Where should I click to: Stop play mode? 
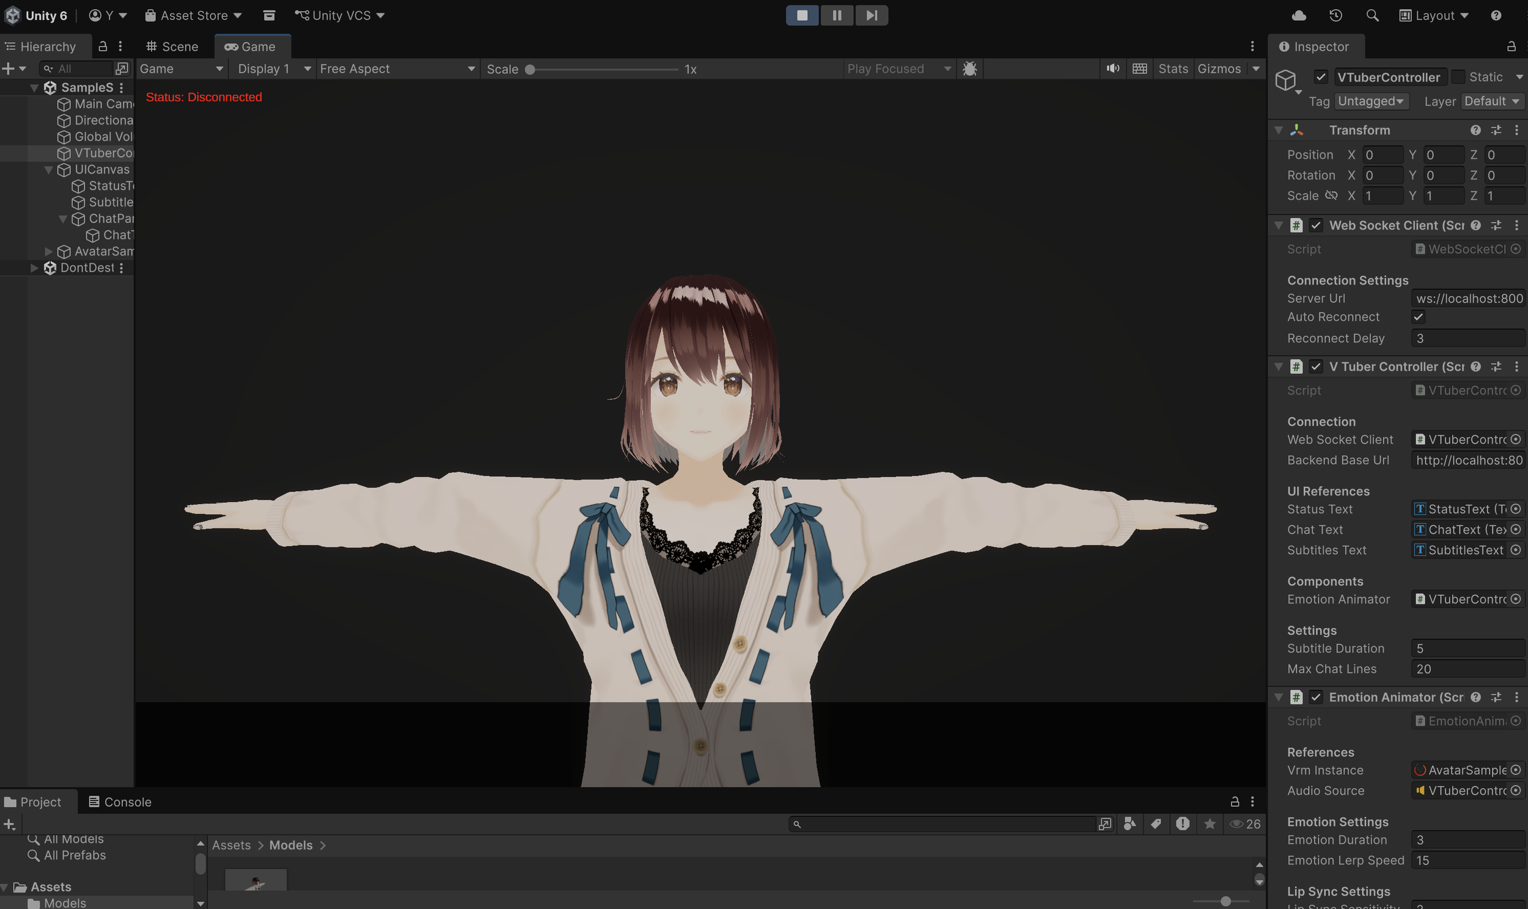point(802,15)
